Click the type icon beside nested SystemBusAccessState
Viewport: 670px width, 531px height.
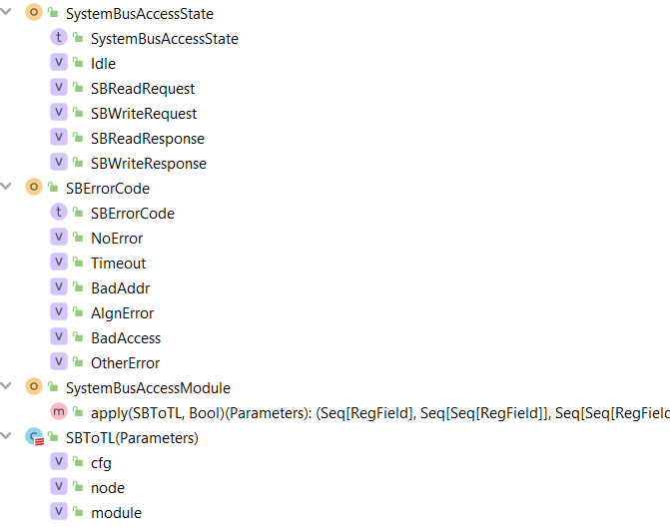[x=59, y=37]
